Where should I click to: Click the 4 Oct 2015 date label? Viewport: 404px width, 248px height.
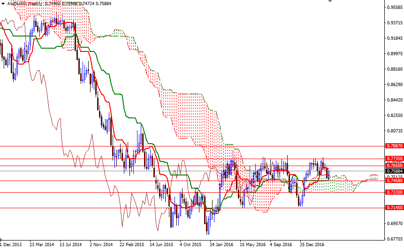tap(191, 244)
